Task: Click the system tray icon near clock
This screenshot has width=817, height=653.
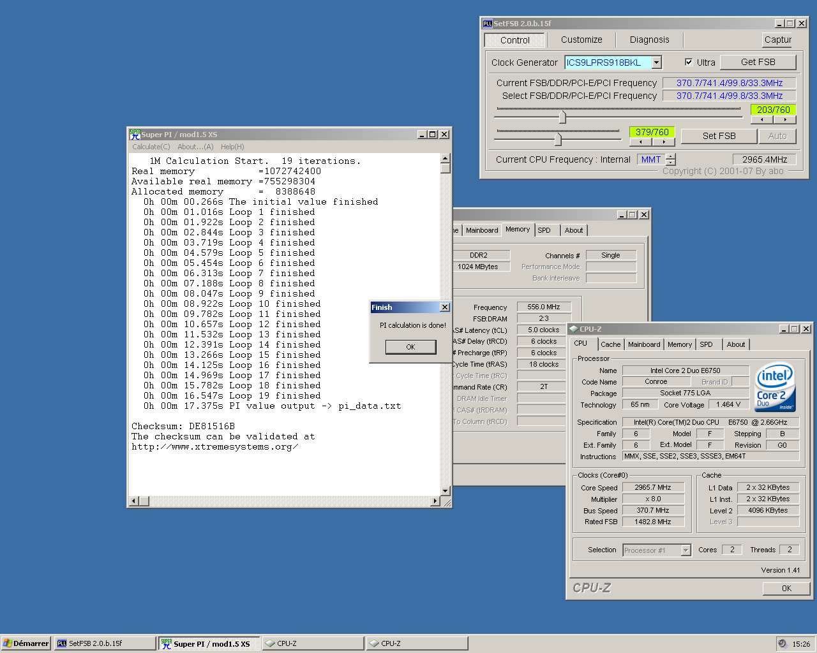Action: pyautogui.click(x=783, y=643)
